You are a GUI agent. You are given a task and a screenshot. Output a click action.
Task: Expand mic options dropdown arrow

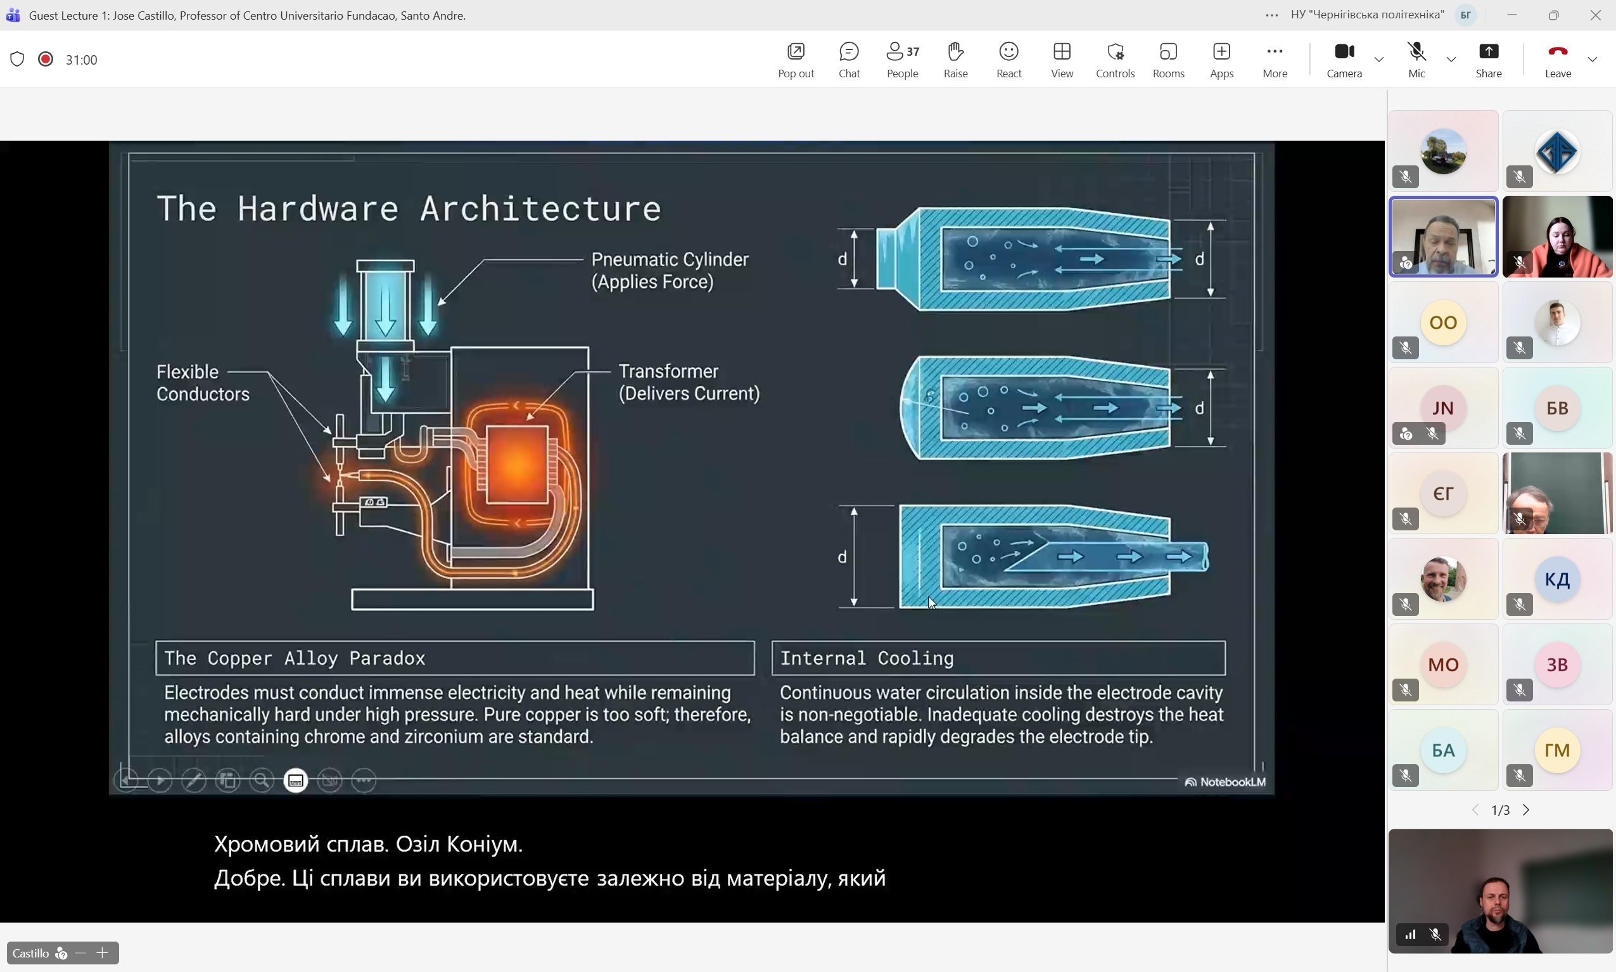click(1451, 60)
